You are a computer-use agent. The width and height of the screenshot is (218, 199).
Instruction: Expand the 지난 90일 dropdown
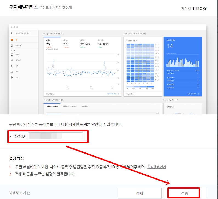click(50, 94)
